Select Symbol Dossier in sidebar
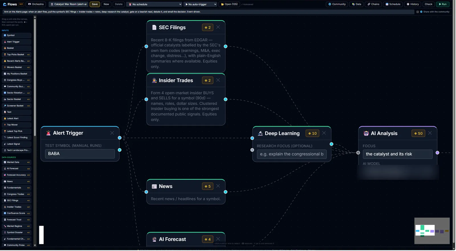456x251 pixels. [17, 232]
